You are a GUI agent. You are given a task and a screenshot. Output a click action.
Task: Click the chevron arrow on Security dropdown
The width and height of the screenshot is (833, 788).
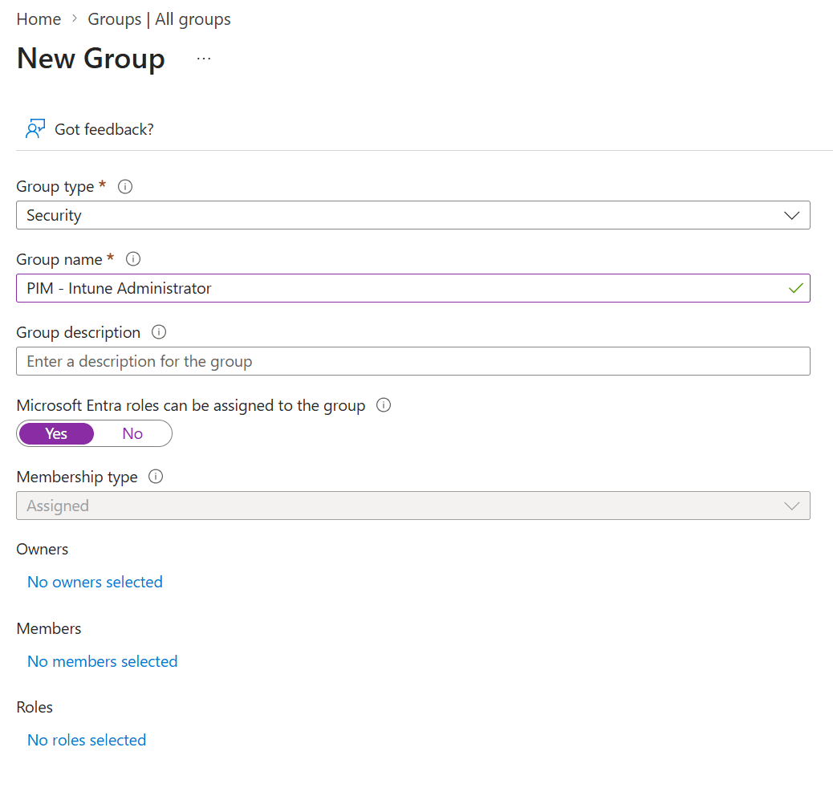click(x=791, y=215)
